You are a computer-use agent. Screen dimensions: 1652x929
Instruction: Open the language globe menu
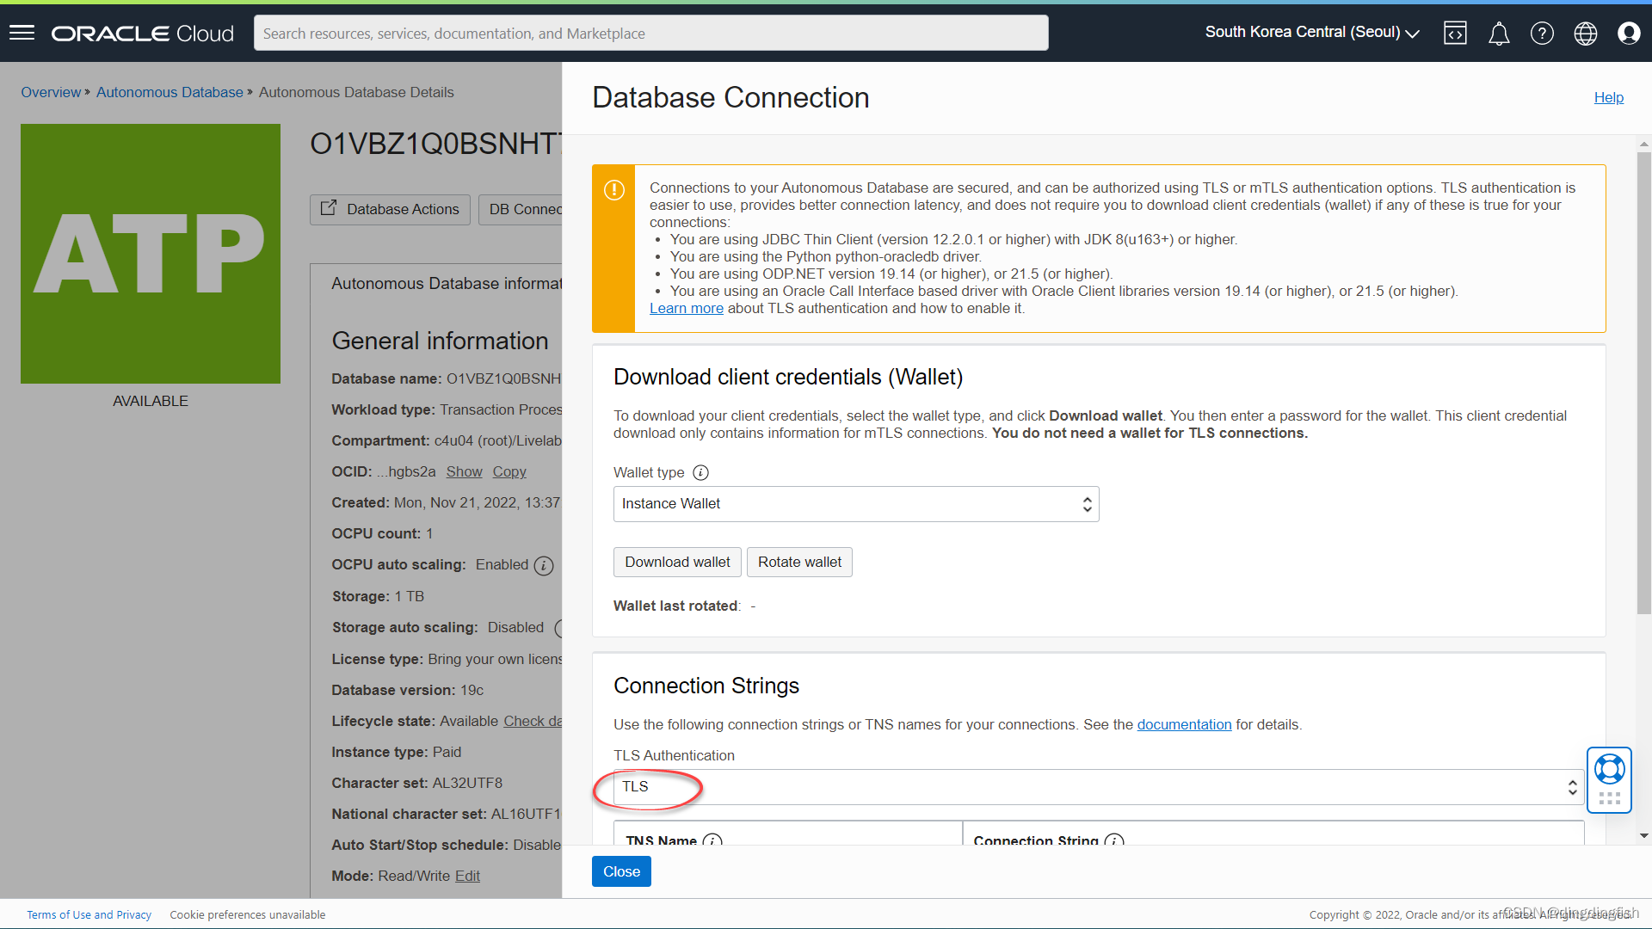click(x=1586, y=34)
